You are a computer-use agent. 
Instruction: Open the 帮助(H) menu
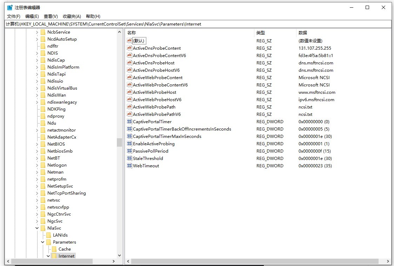[x=93, y=16]
